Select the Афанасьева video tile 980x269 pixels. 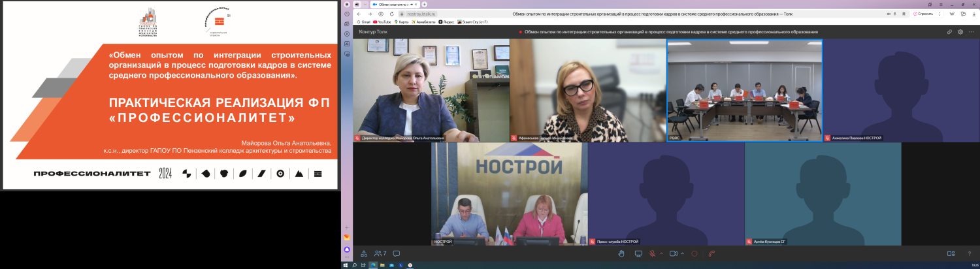click(x=587, y=90)
